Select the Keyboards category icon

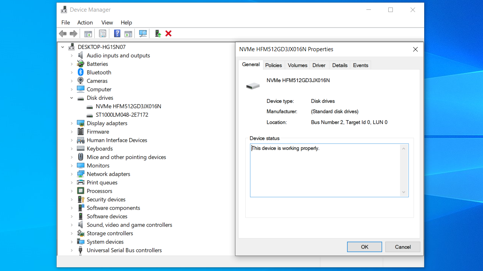click(x=80, y=149)
